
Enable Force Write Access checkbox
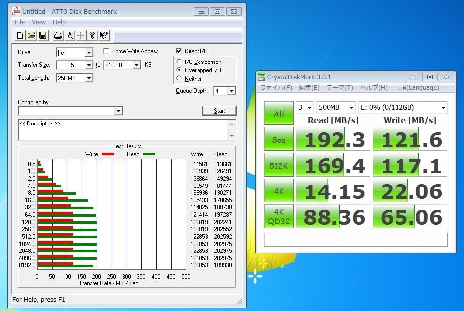pyautogui.click(x=106, y=51)
